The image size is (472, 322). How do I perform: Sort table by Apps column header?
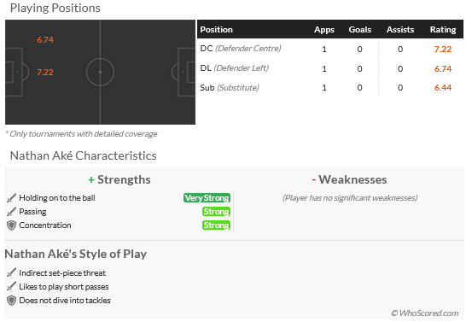(324, 30)
